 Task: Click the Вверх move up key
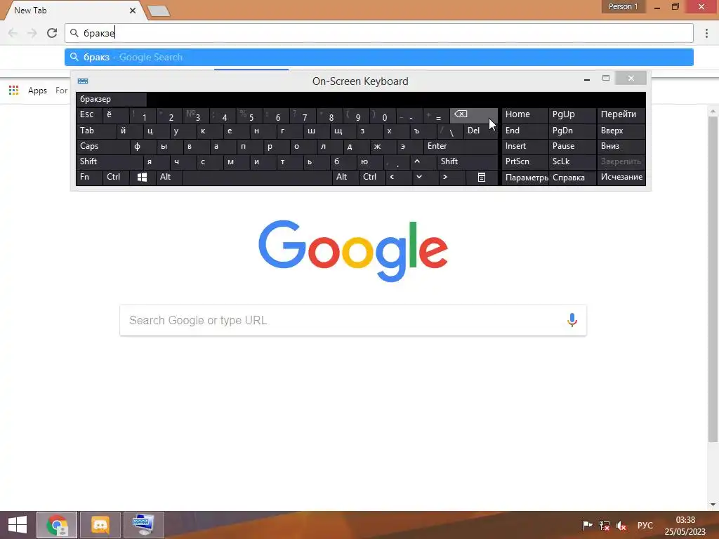point(621,131)
